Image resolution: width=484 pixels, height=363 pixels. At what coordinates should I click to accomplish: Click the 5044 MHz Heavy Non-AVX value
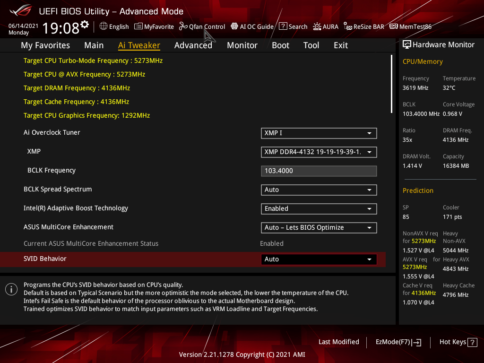(456, 251)
